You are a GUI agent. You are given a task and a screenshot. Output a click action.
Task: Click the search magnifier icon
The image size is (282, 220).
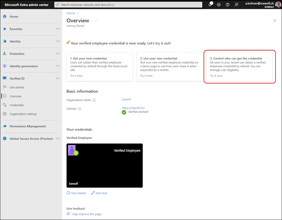(58, 5)
